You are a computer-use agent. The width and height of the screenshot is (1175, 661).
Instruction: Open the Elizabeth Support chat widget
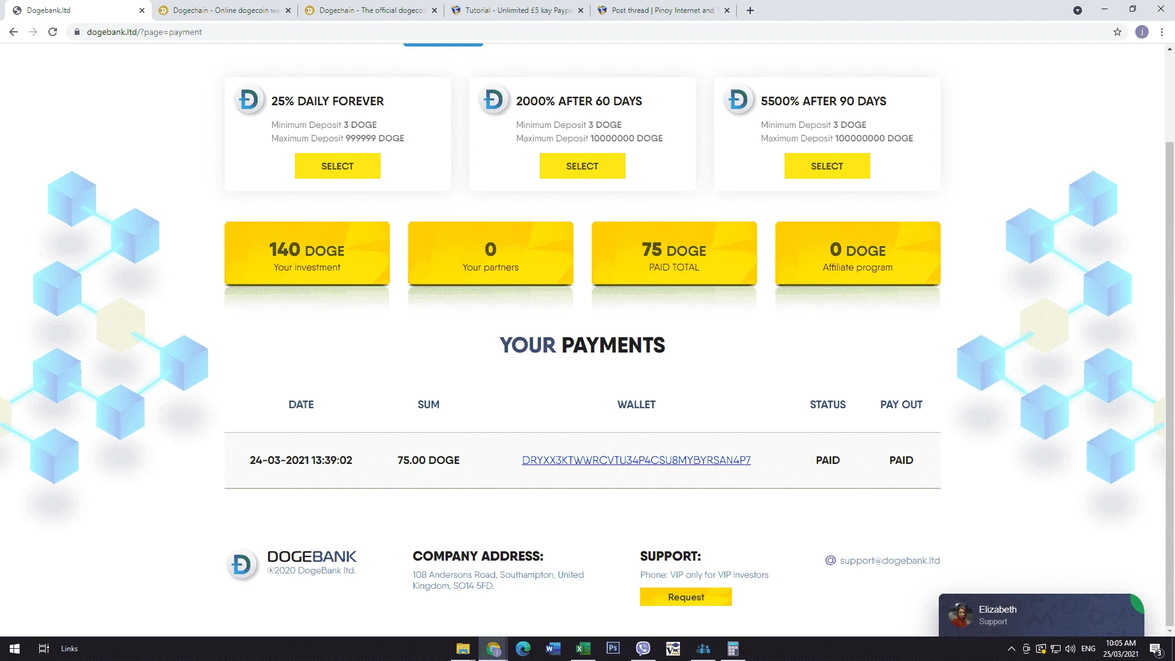pos(1042,615)
